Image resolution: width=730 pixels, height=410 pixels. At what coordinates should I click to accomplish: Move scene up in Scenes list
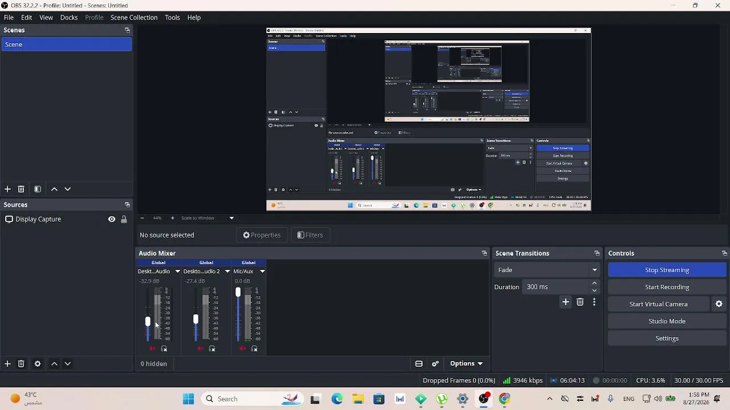click(x=54, y=189)
